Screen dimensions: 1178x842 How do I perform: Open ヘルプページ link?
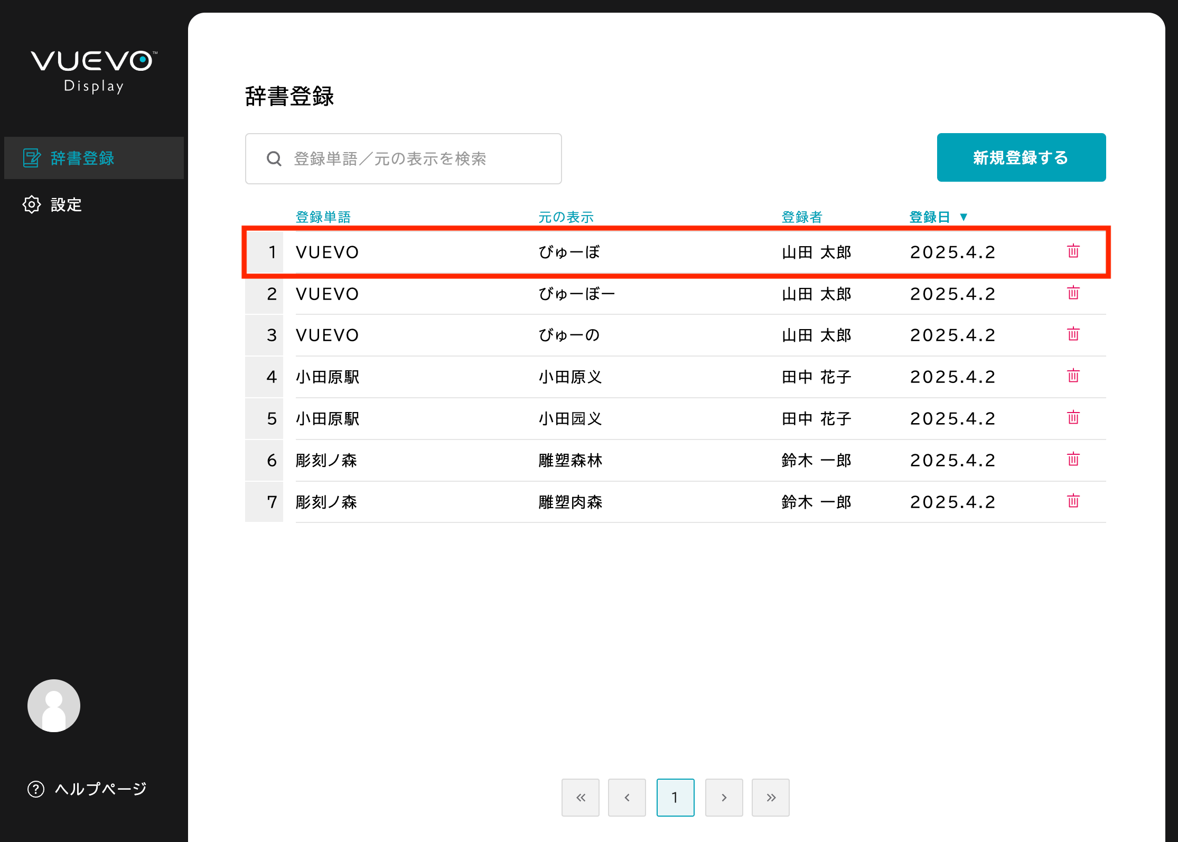100,789
